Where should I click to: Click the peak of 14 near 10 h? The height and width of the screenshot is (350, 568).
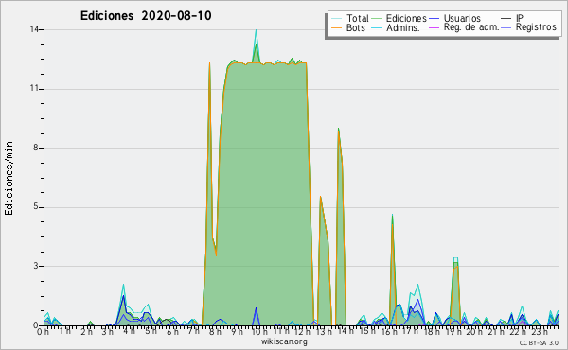click(257, 30)
